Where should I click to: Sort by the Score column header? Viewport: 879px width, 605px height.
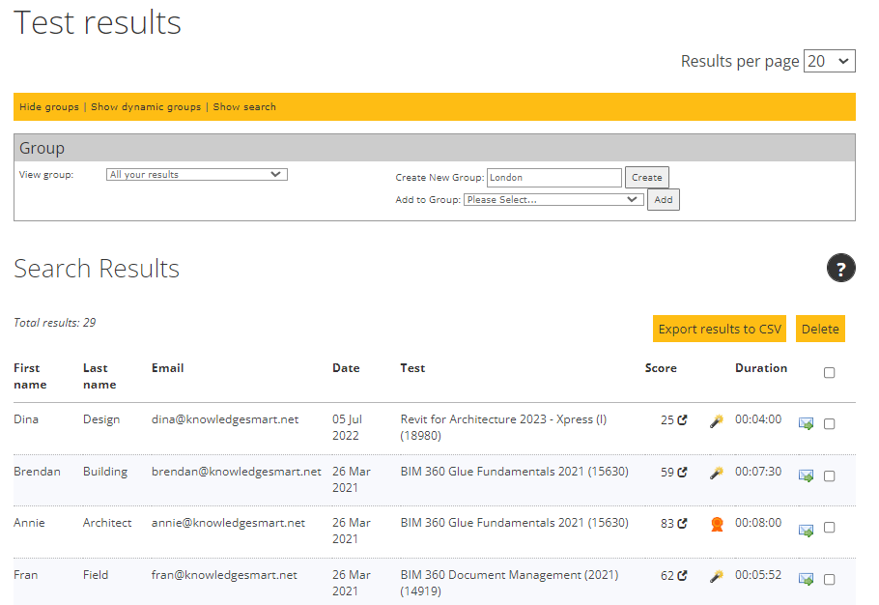[661, 368]
